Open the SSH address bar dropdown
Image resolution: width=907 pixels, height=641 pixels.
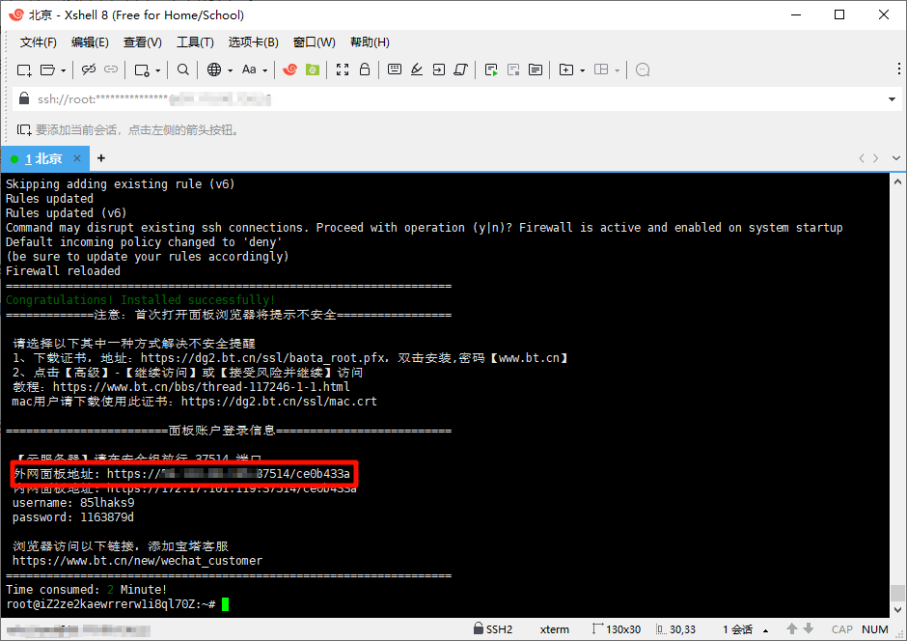tap(893, 99)
